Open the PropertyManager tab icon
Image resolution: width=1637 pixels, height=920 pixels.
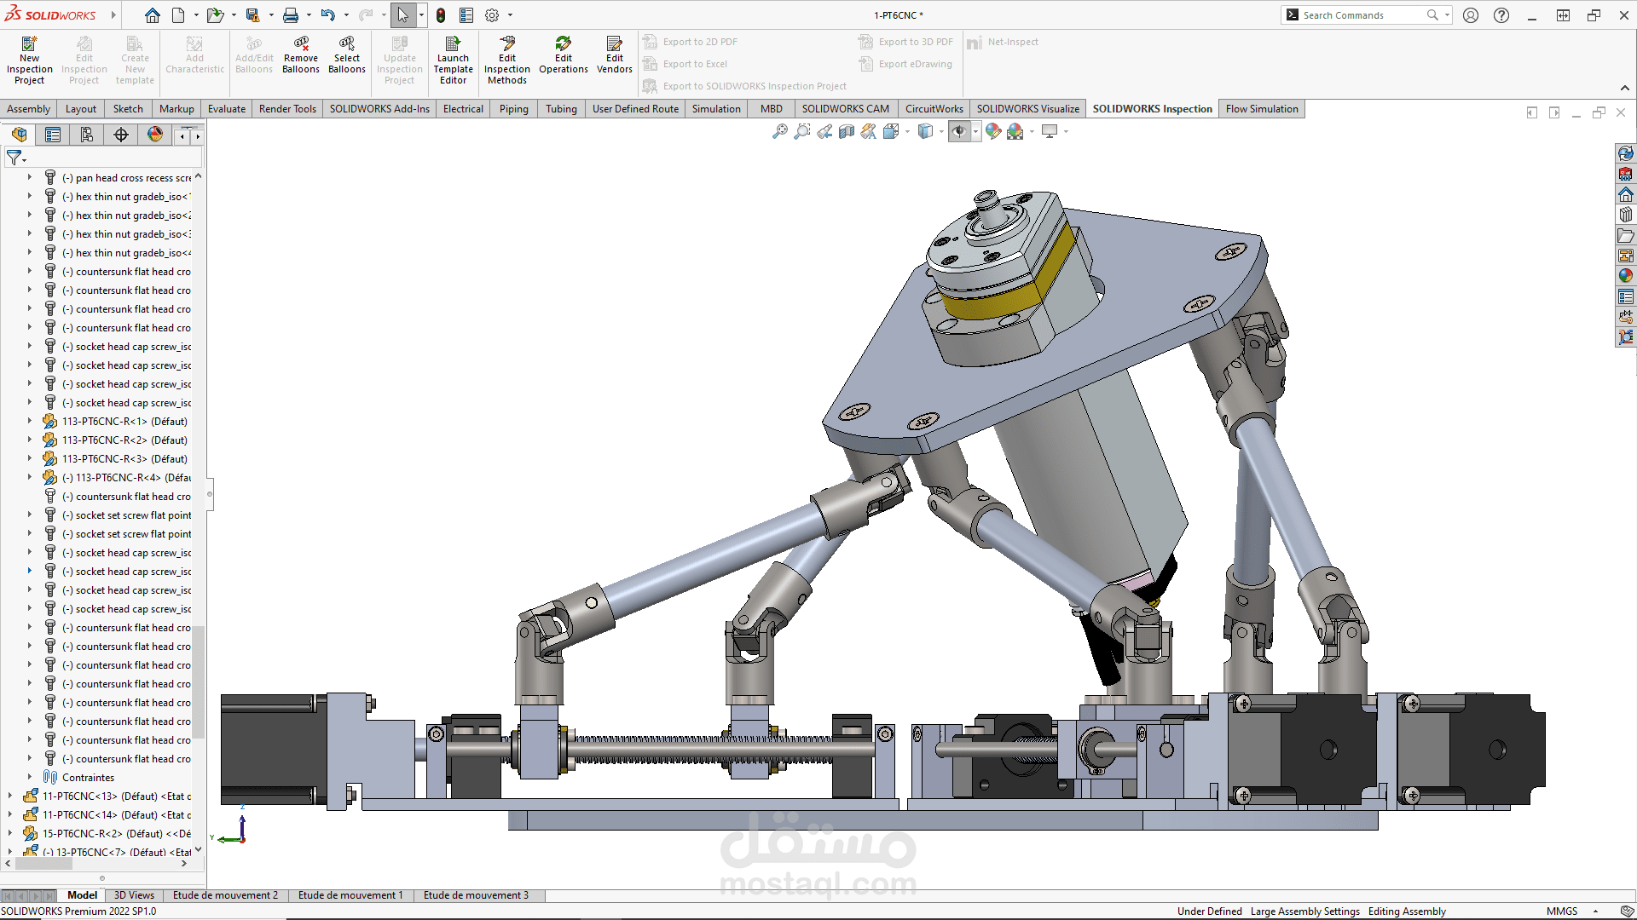pos(53,135)
